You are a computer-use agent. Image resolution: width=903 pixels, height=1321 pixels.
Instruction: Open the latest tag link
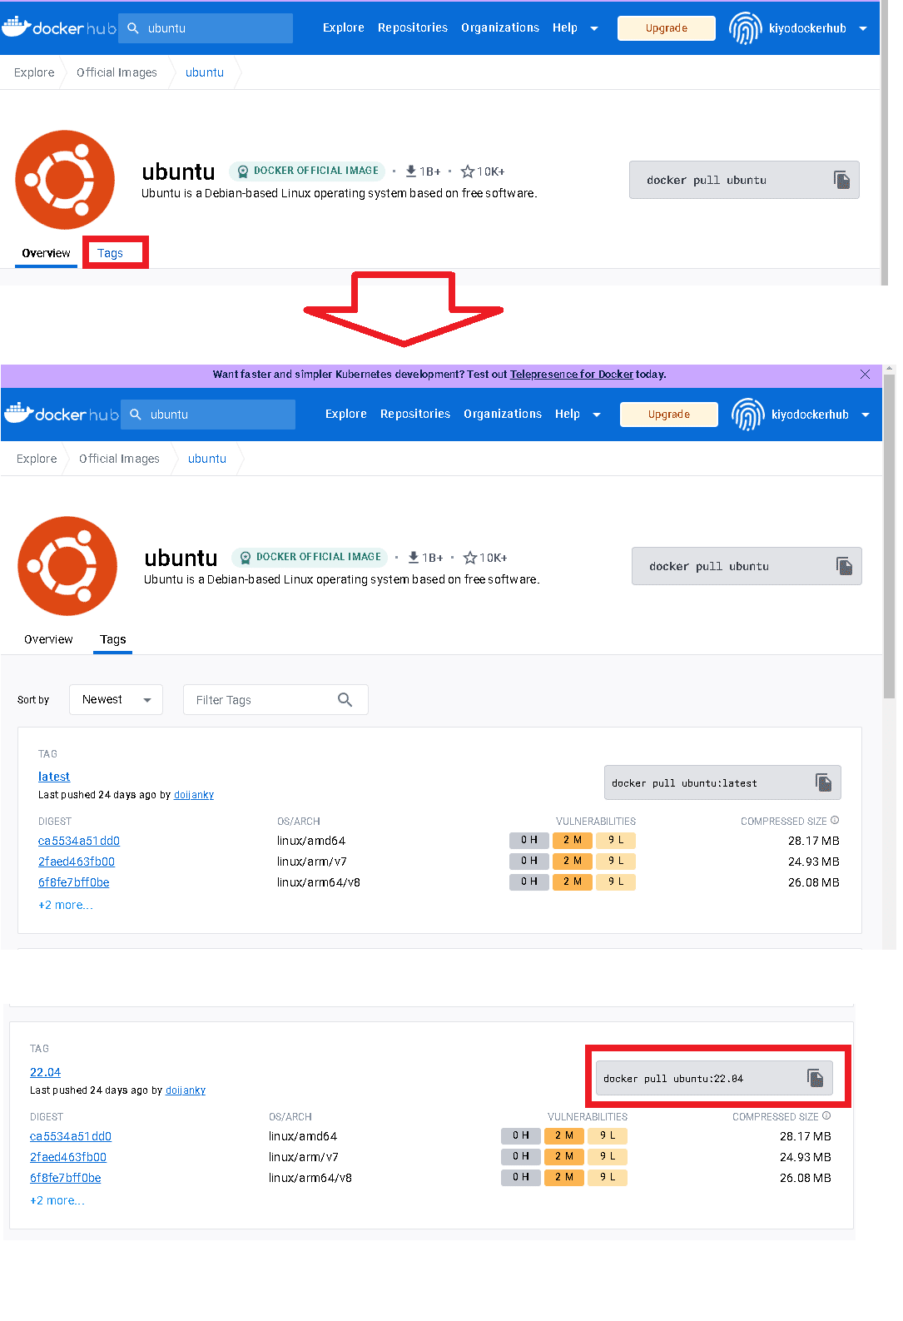coord(54,777)
